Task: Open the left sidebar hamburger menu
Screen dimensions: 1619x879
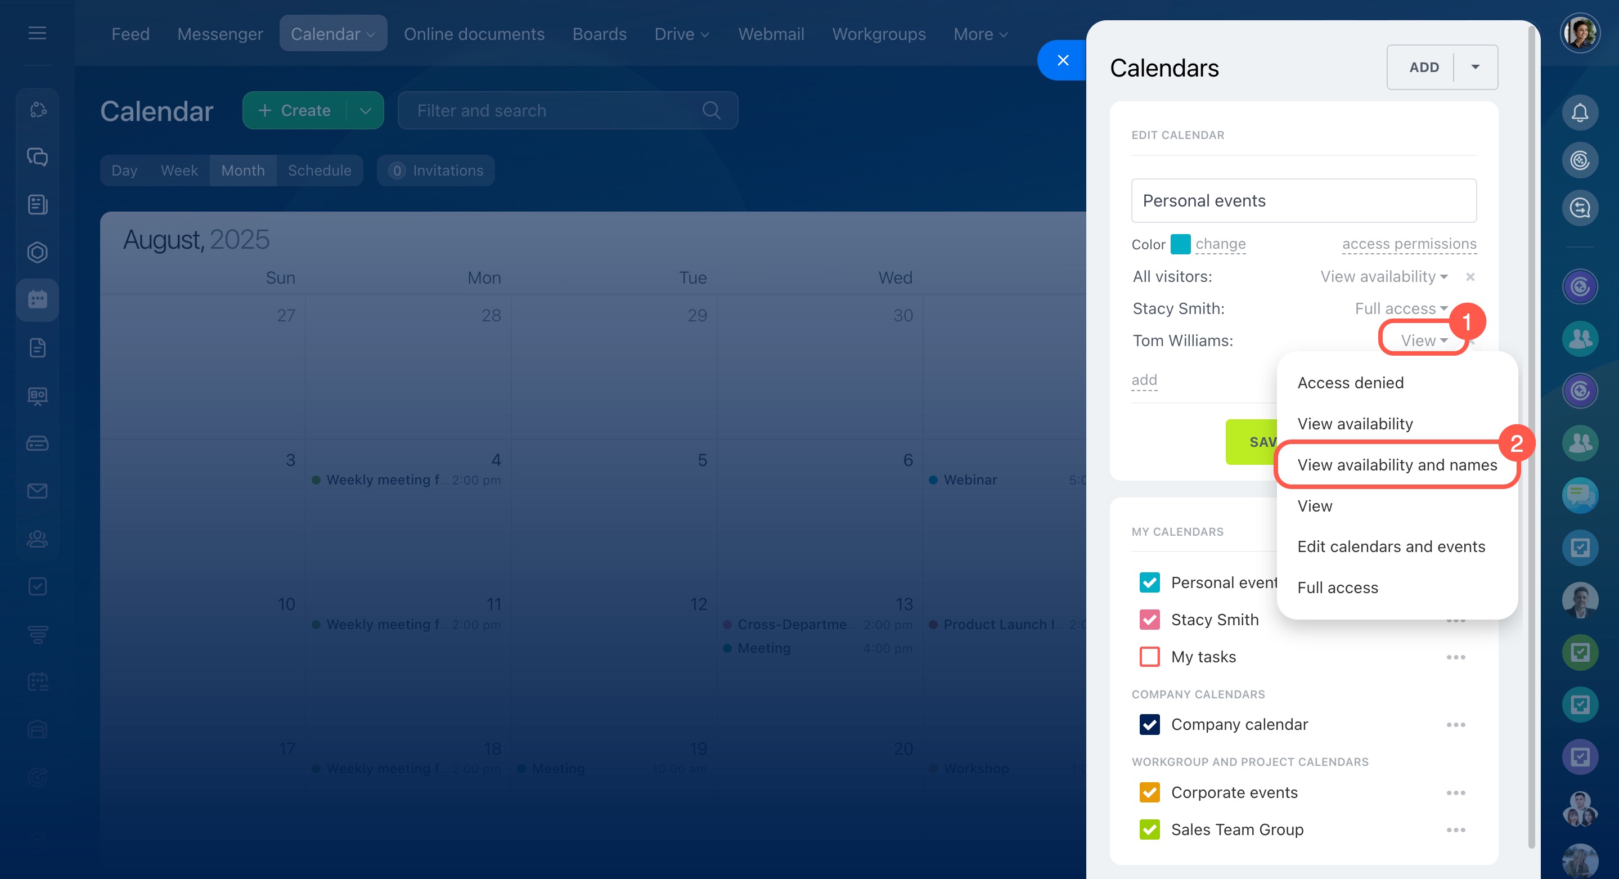Action: 37,33
